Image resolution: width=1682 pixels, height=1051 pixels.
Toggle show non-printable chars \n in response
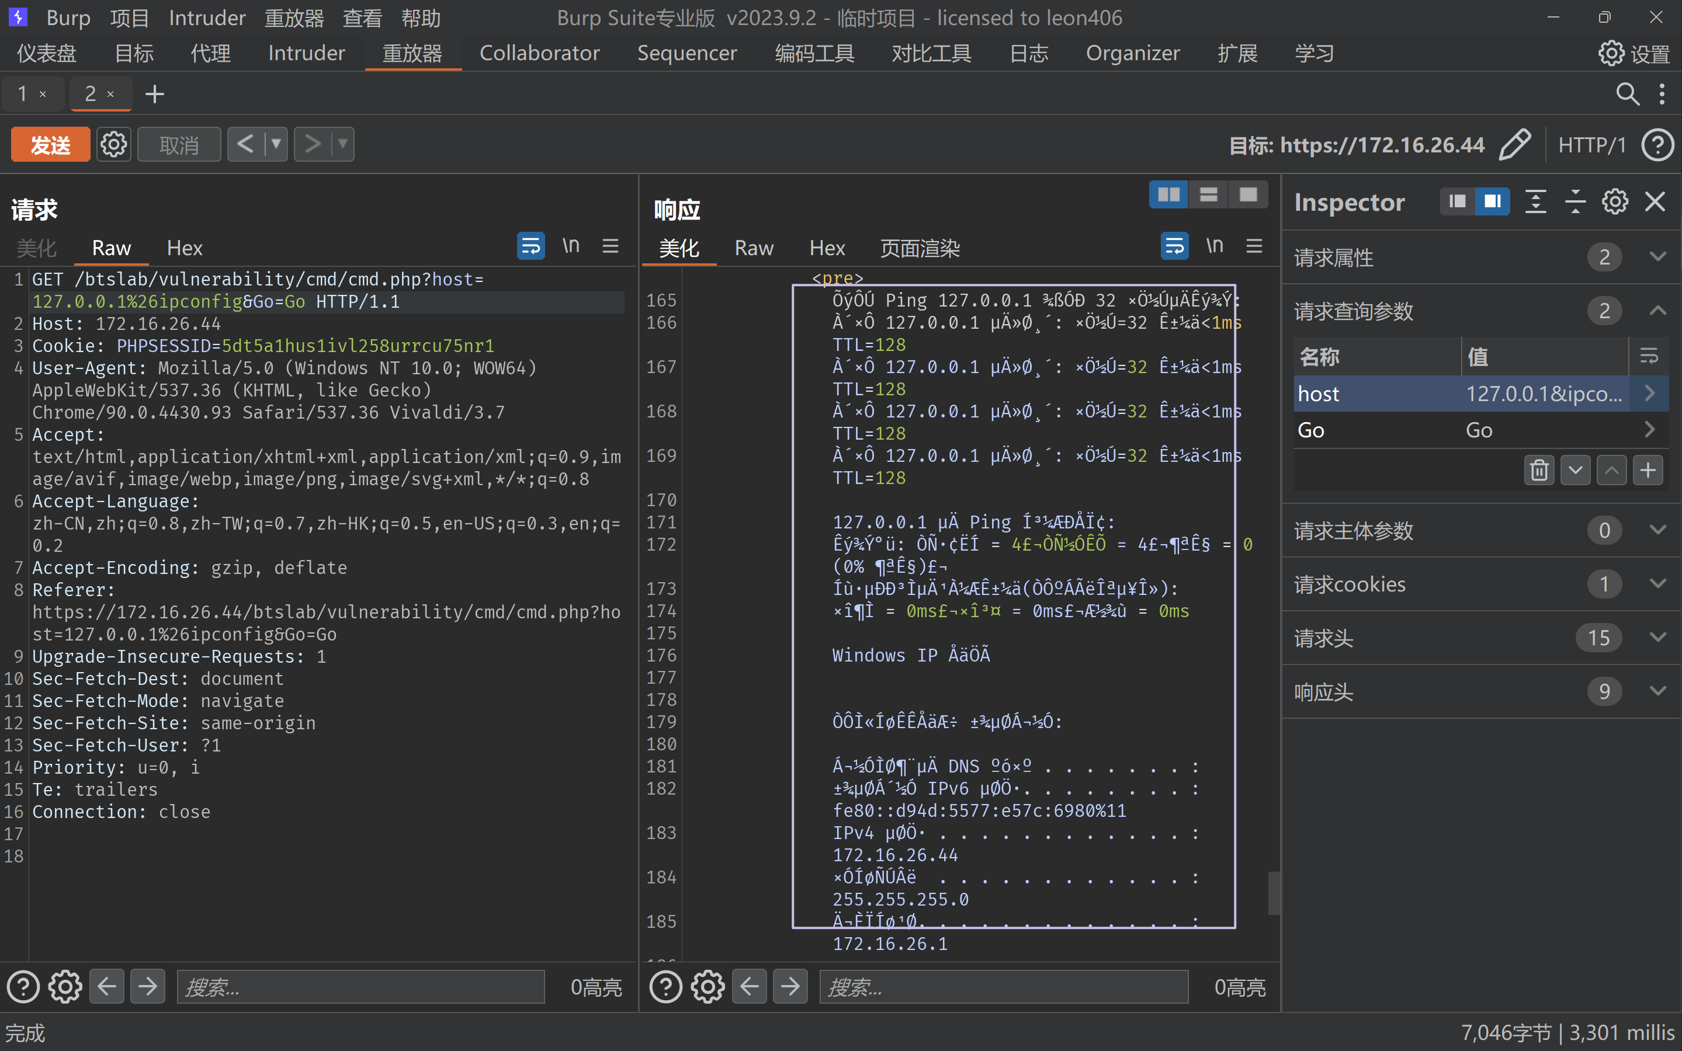(x=1214, y=246)
